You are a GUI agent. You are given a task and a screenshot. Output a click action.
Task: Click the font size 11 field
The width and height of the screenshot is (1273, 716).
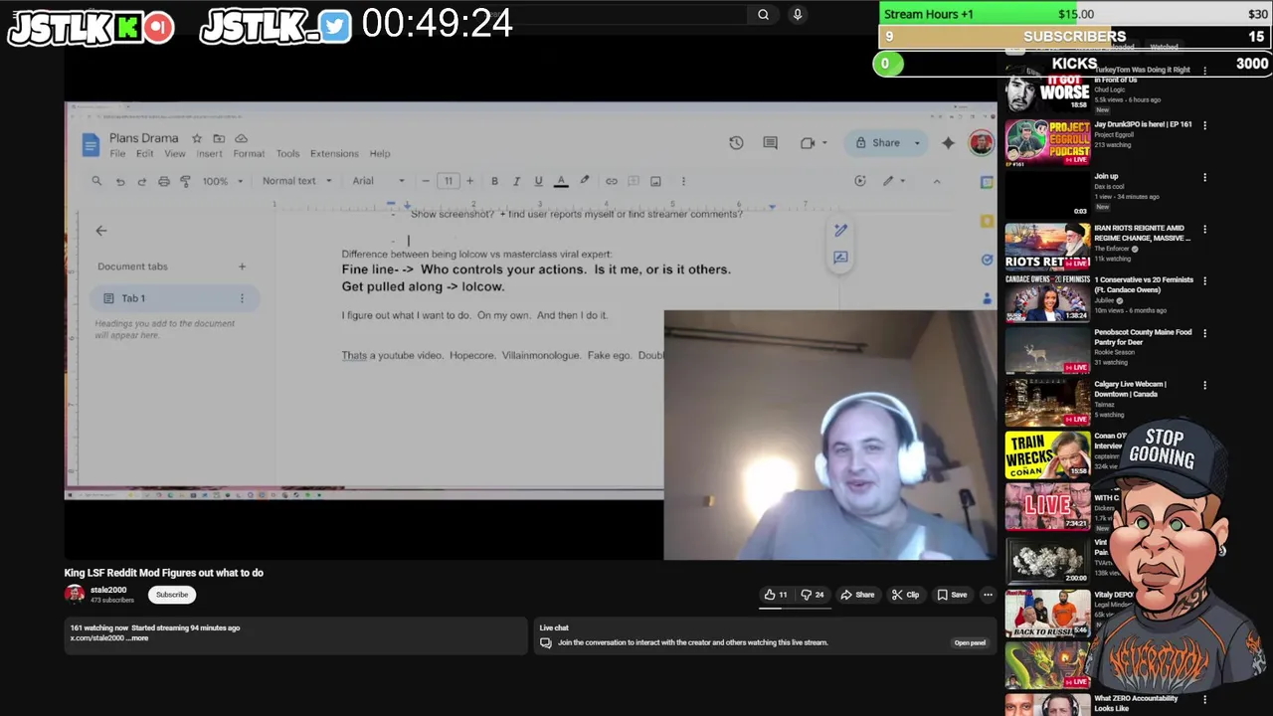(449, 181)
